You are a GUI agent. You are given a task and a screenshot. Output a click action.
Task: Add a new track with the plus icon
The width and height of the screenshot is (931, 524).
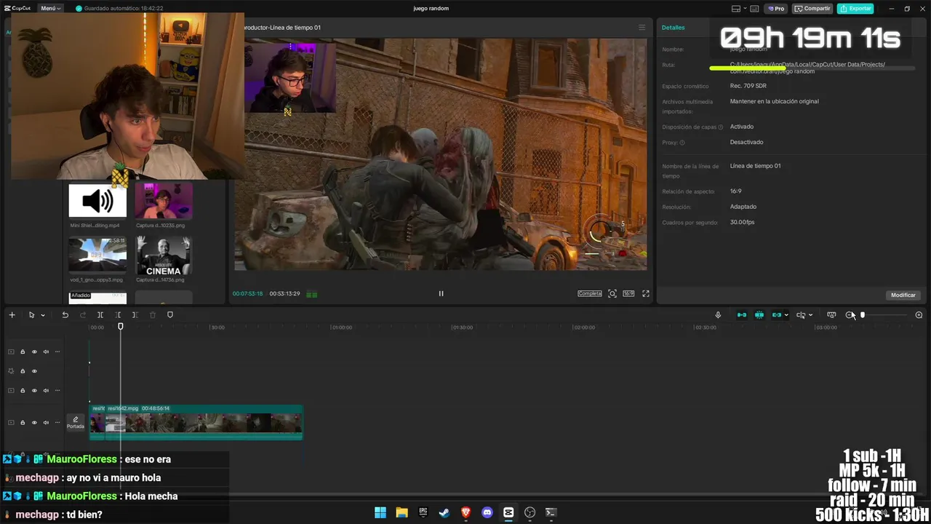pos(12,315)
